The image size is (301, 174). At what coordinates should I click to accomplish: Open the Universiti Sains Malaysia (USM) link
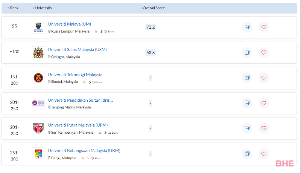tap(78, 50)
